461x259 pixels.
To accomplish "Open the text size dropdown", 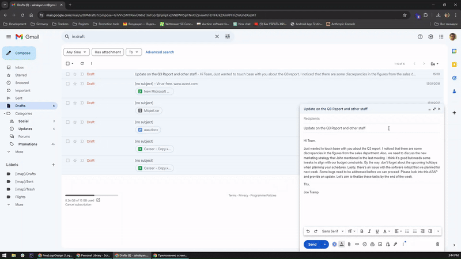I will click(352, 231).
